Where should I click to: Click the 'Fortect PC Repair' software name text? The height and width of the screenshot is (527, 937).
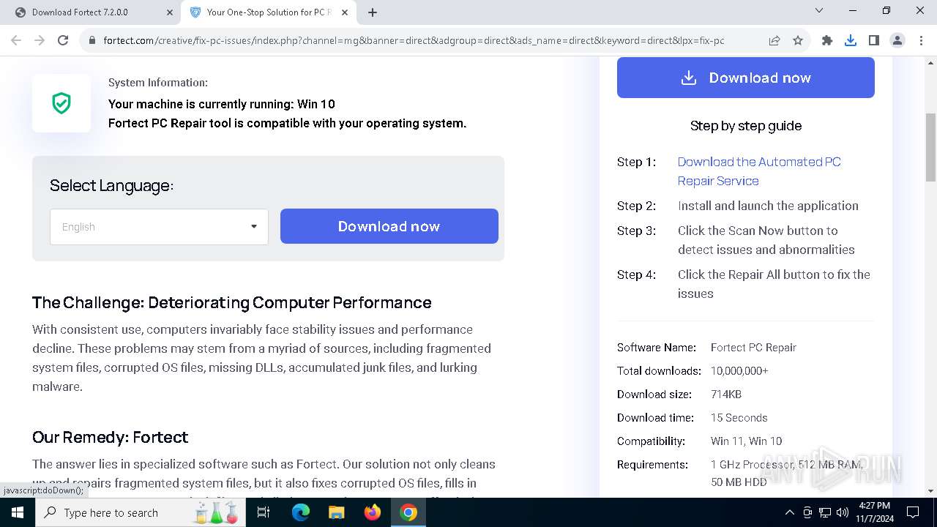(x=753, y=348)
